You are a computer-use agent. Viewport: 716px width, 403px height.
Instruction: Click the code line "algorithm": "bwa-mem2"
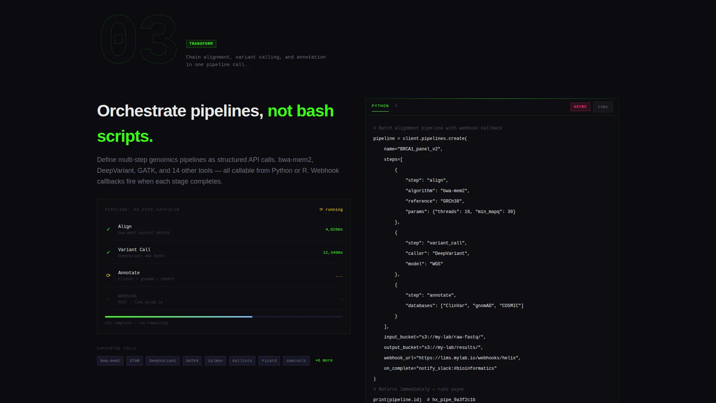coord(437,191)
